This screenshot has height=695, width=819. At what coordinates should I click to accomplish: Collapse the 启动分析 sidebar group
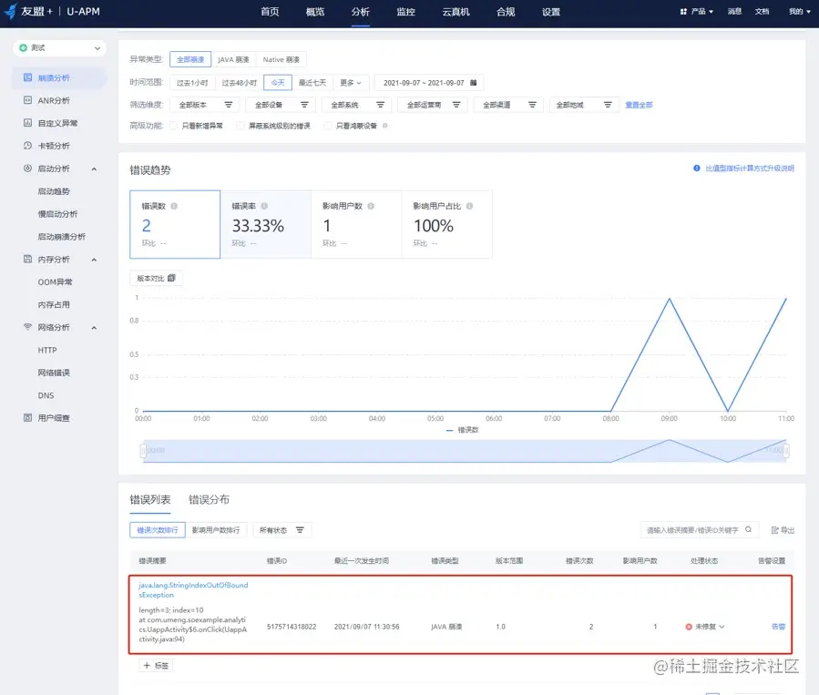[94, 169]
